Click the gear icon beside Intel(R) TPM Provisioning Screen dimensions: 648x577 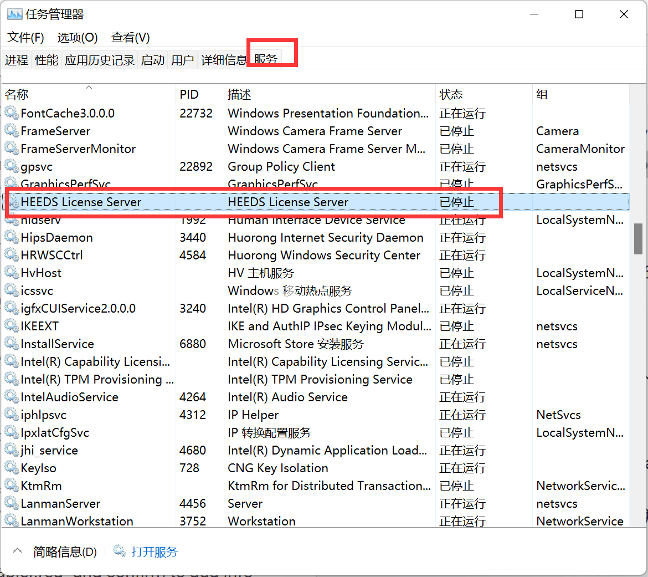12,379
